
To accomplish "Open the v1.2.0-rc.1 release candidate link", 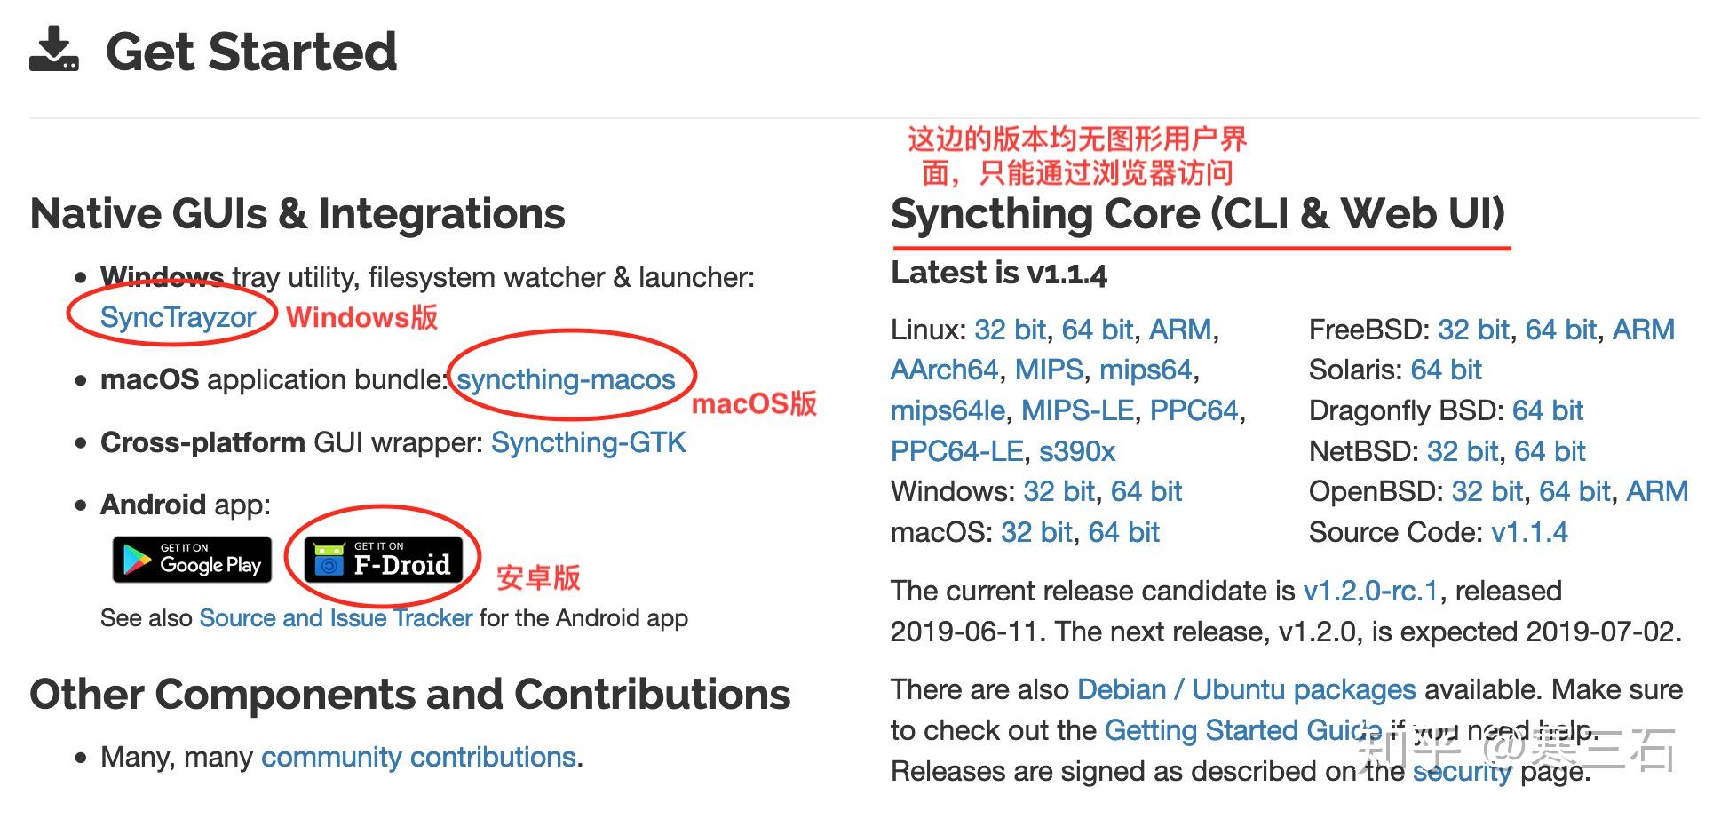I will 1369,591.
